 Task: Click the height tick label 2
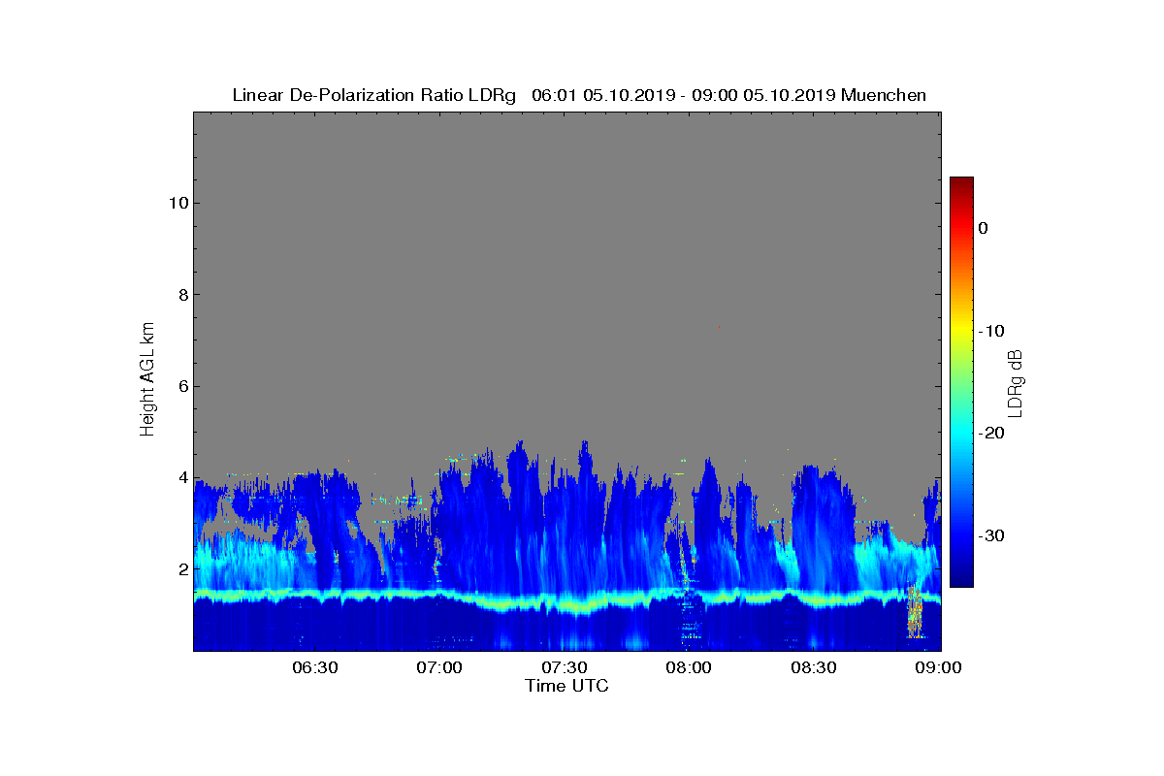tap(181, 568)
